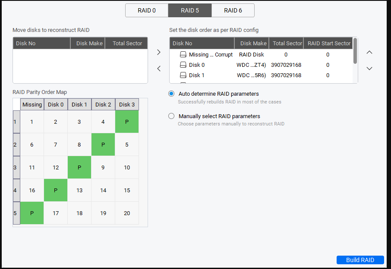Select the Missing Corrupt disk icon
The height and width of the screenshot is (269, 391).
[183, 55]
